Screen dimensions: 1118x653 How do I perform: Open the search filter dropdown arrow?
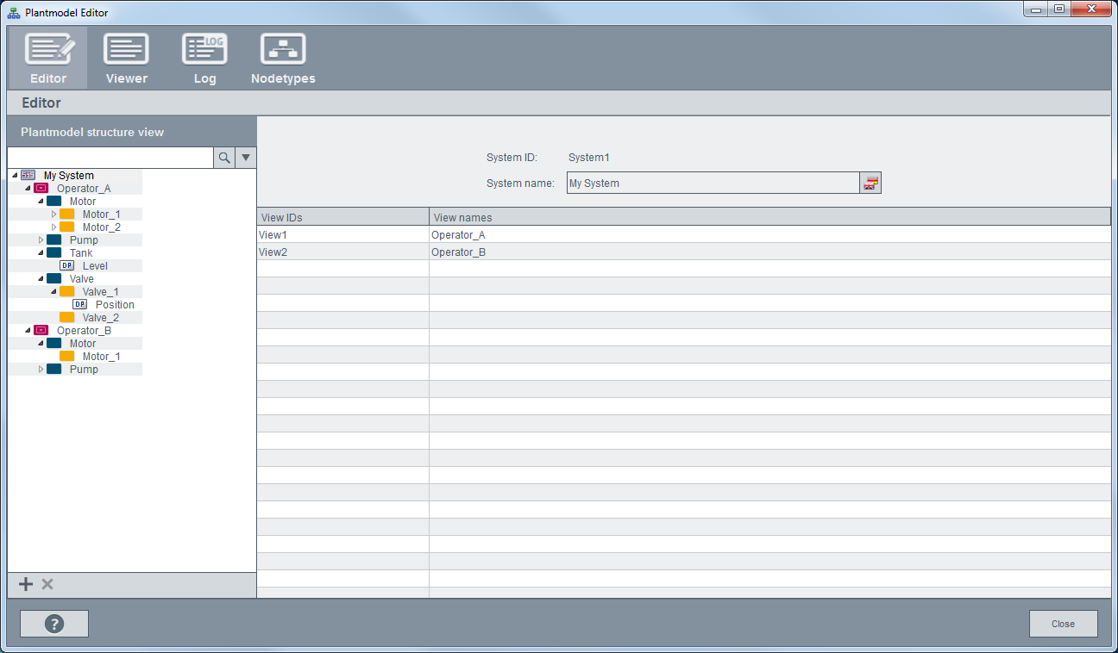pos(246,158)
